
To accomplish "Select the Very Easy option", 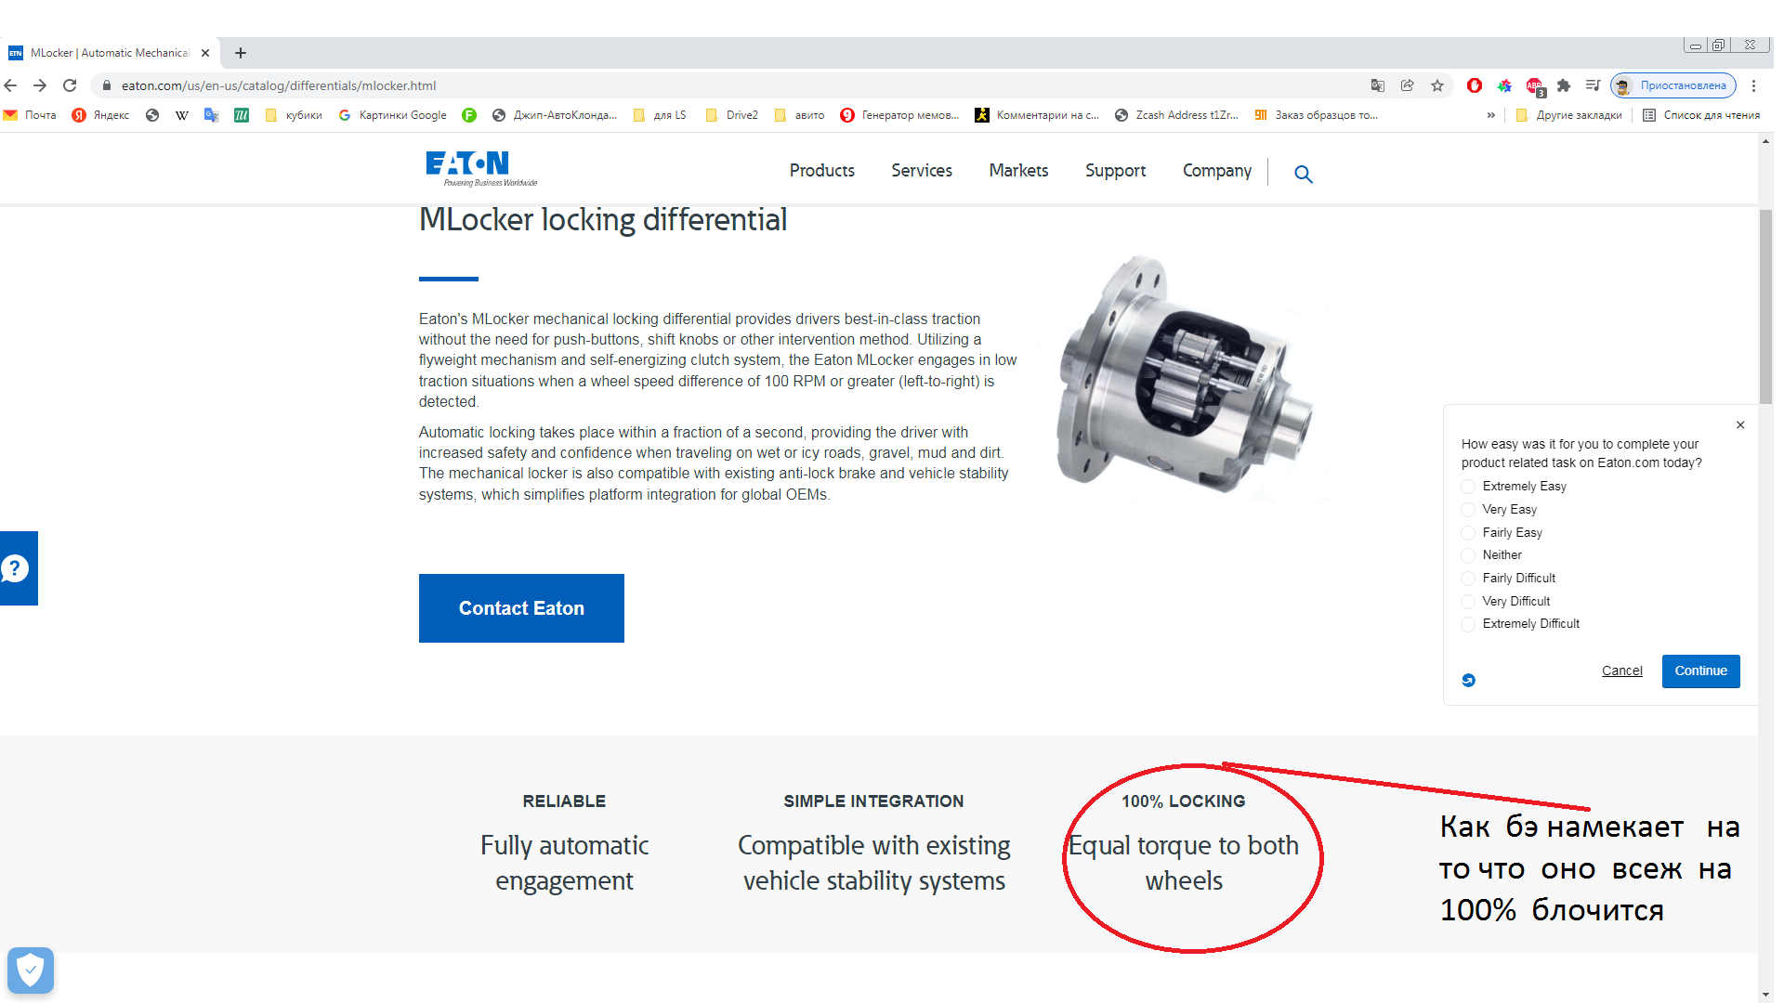I will [x=1468, y=510].
